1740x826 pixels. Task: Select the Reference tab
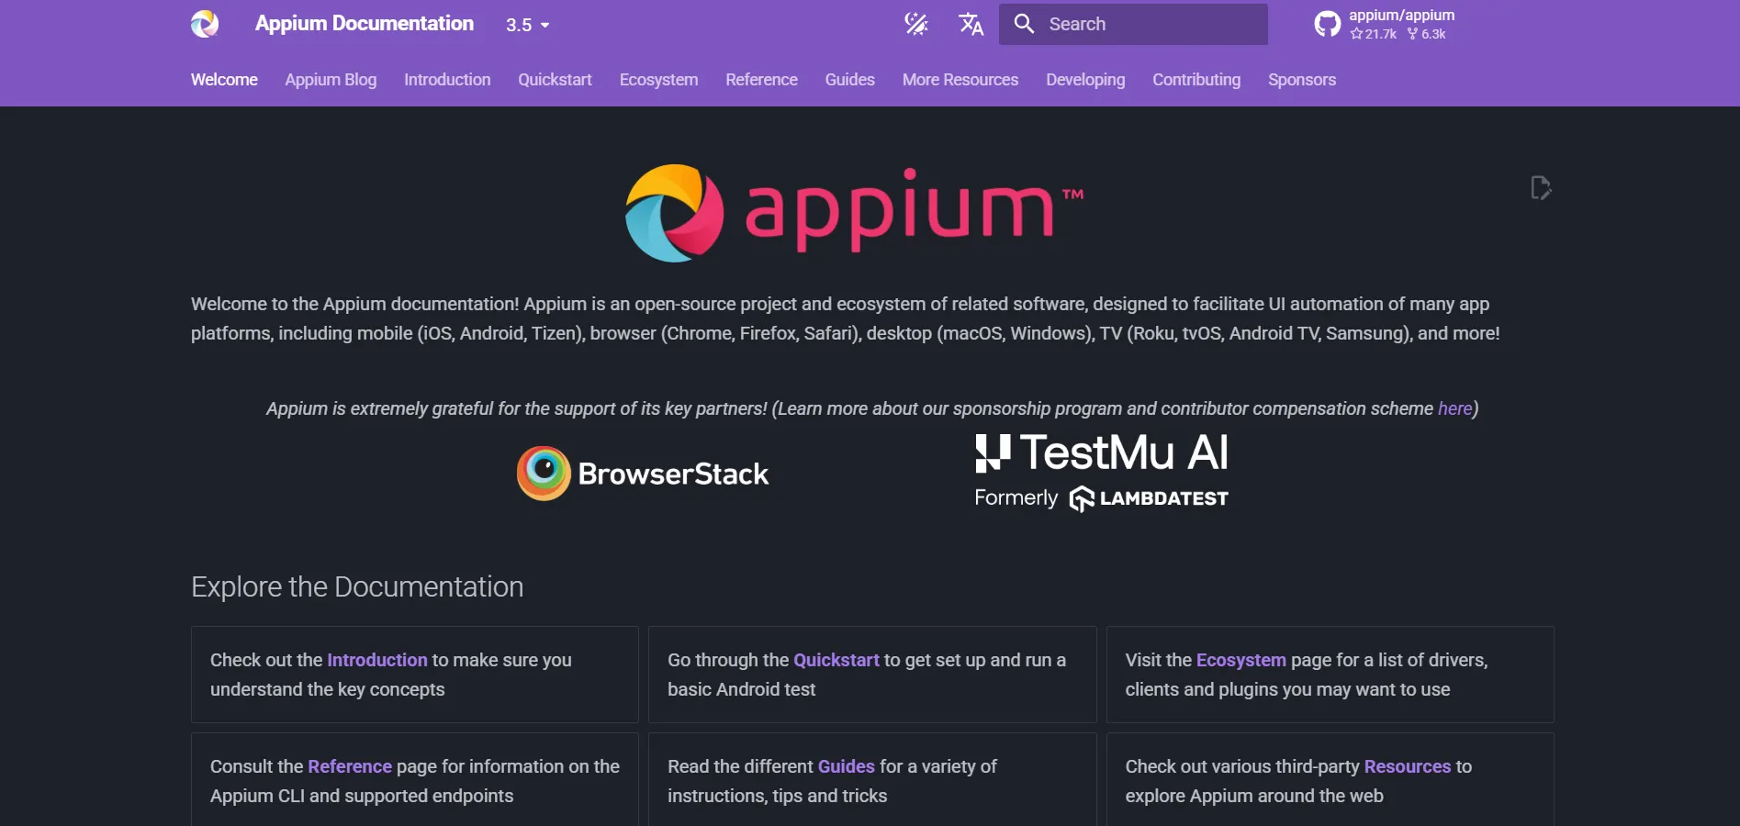761,80
